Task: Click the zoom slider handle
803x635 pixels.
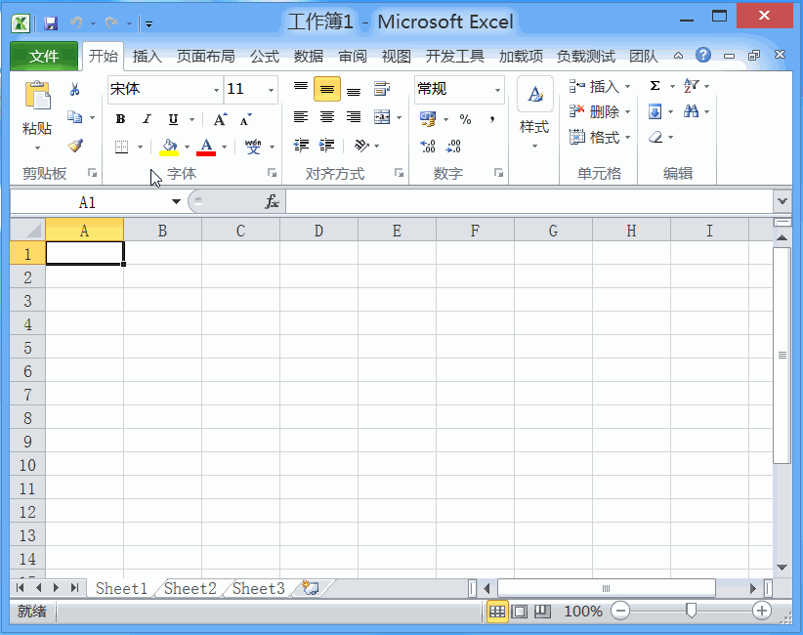Action: 691,611
